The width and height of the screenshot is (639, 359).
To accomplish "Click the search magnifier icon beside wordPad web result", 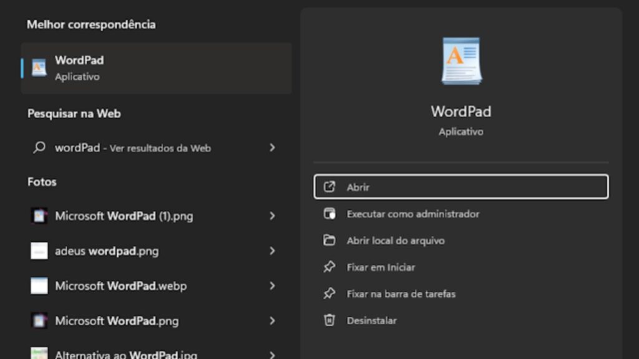I will coord(39,147).
